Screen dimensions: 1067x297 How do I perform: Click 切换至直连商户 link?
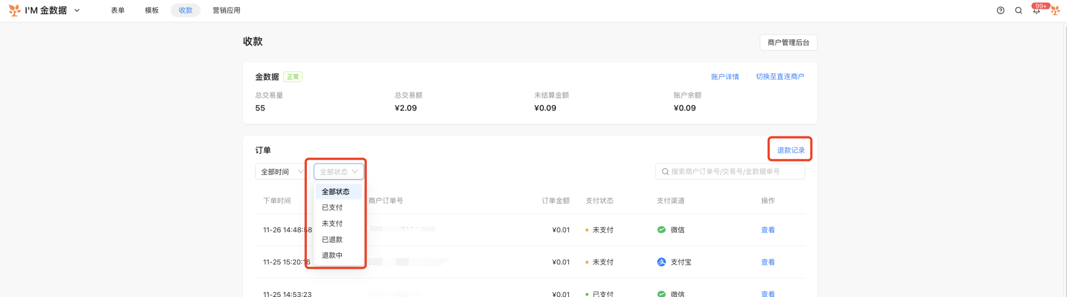pos(779,77)
